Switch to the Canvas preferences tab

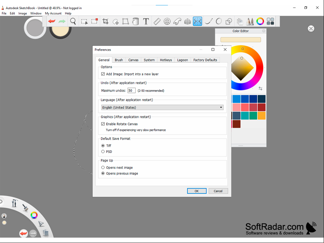133,60
